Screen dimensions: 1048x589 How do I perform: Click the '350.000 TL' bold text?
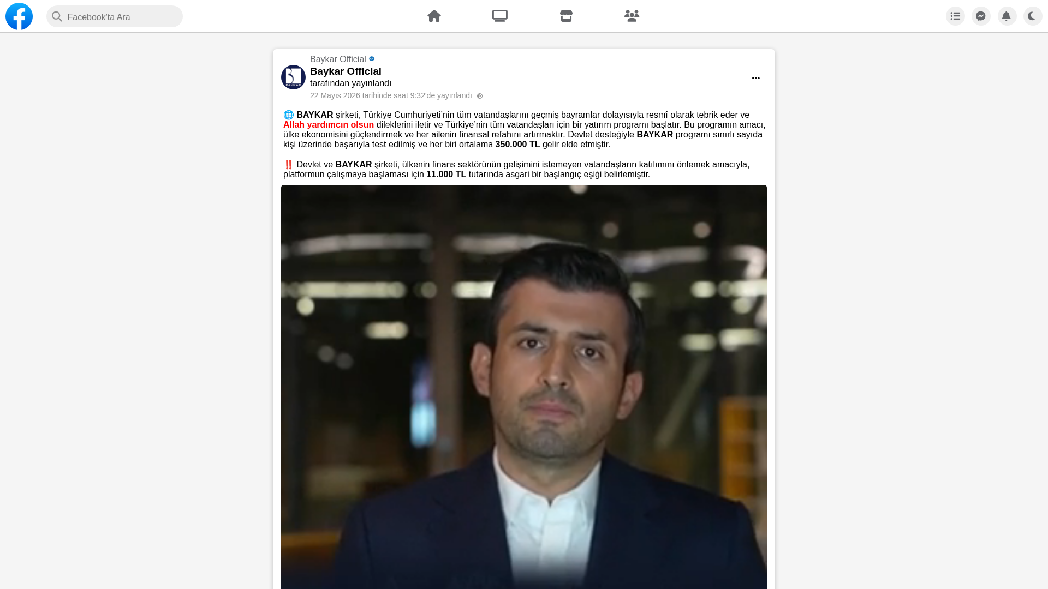(517, 145)
